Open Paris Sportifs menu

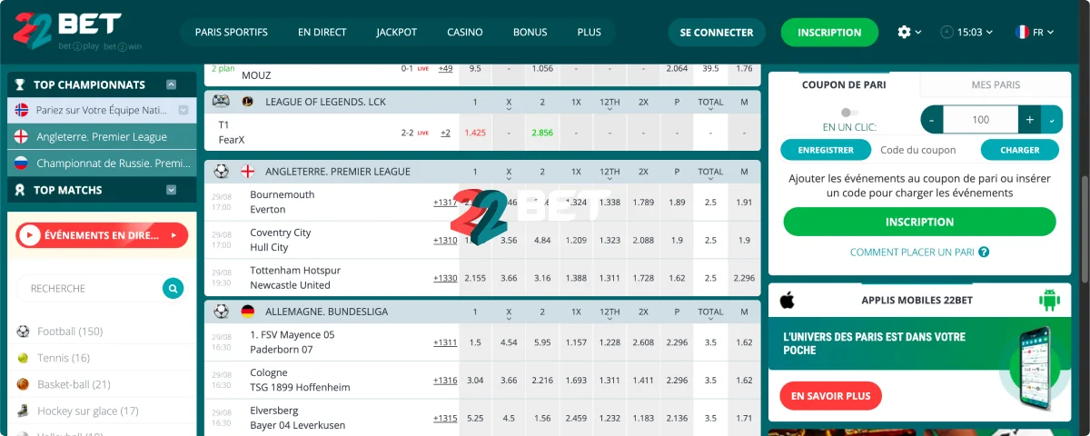tap(232, 32)
